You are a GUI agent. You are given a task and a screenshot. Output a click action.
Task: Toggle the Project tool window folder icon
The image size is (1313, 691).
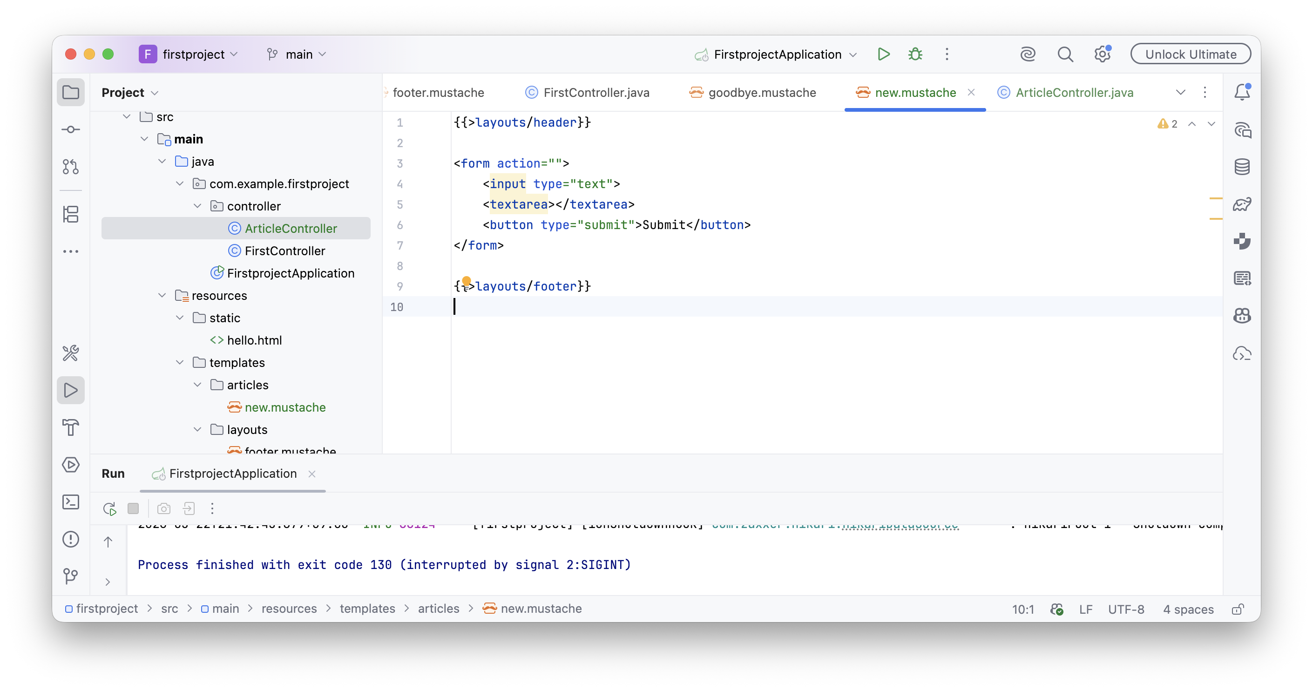point(71,92)
